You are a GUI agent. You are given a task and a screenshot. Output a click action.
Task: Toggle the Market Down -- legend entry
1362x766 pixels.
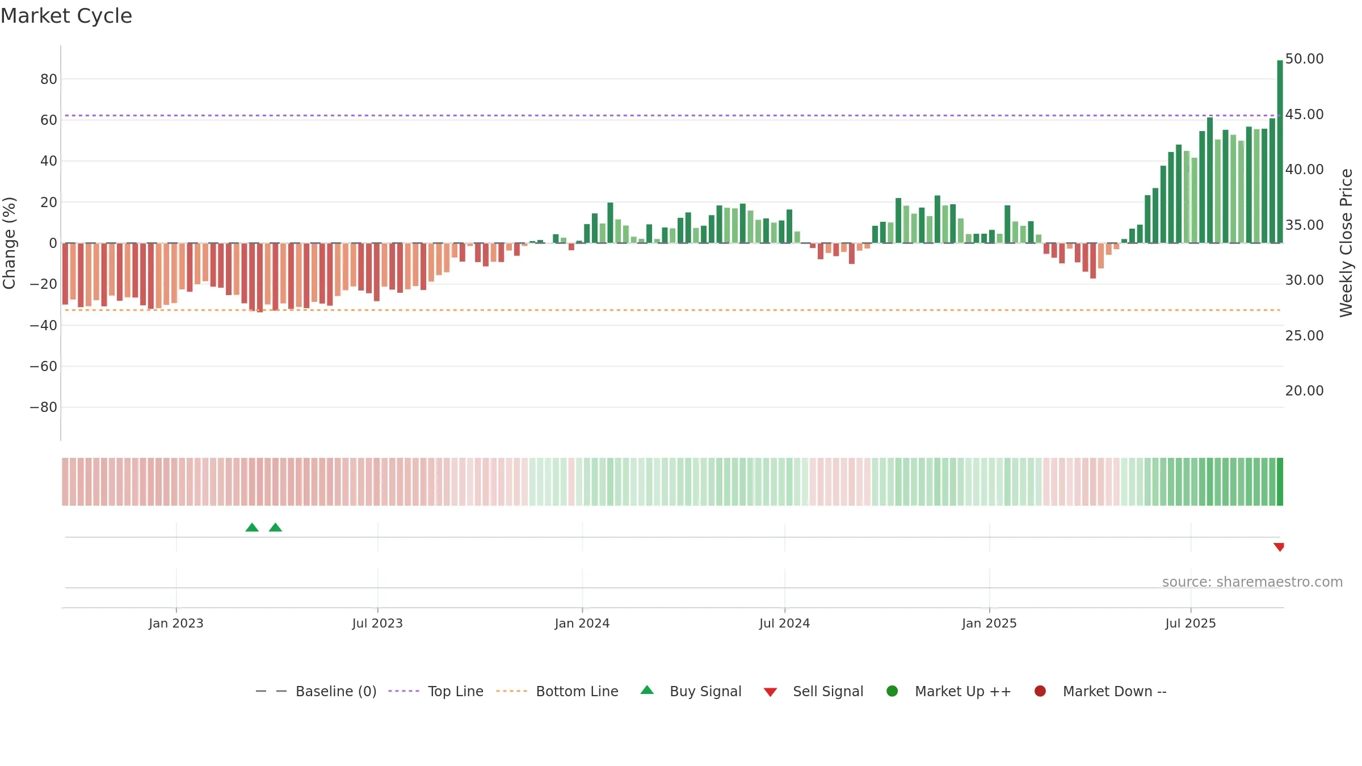1100,691
